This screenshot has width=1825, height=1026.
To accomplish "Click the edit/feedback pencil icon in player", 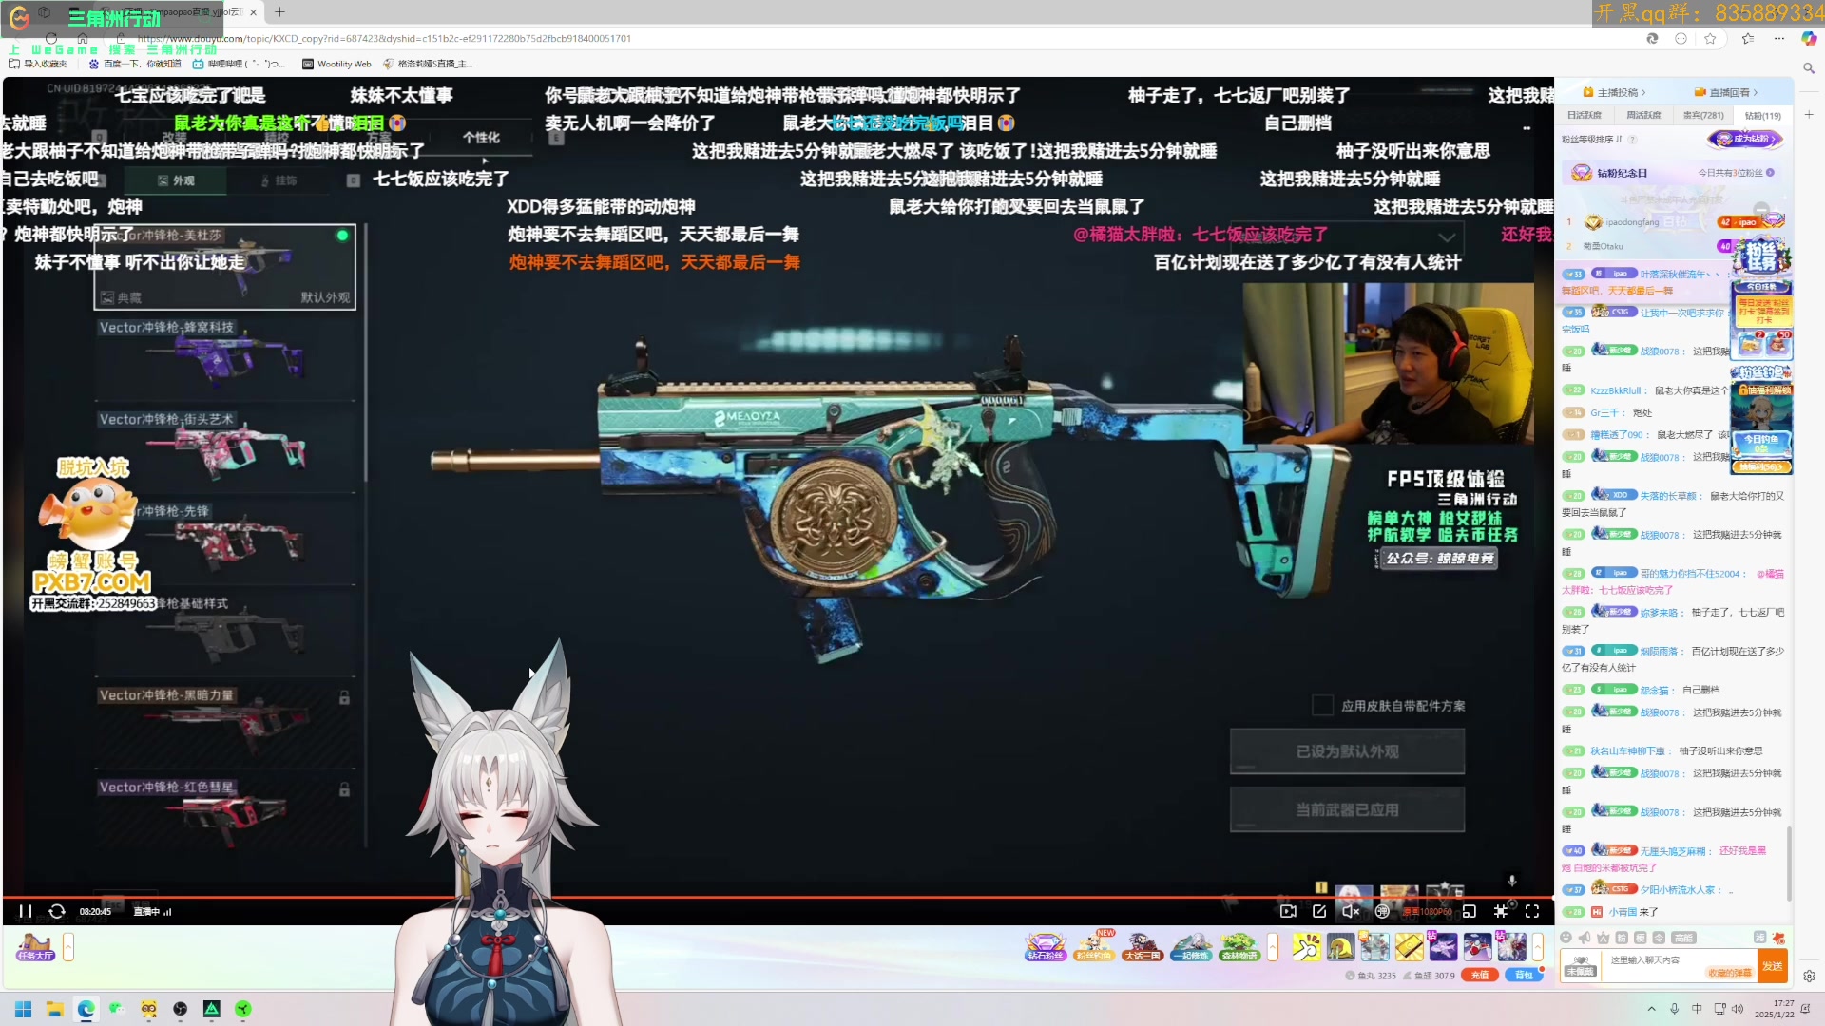I will coord(1319,911).
